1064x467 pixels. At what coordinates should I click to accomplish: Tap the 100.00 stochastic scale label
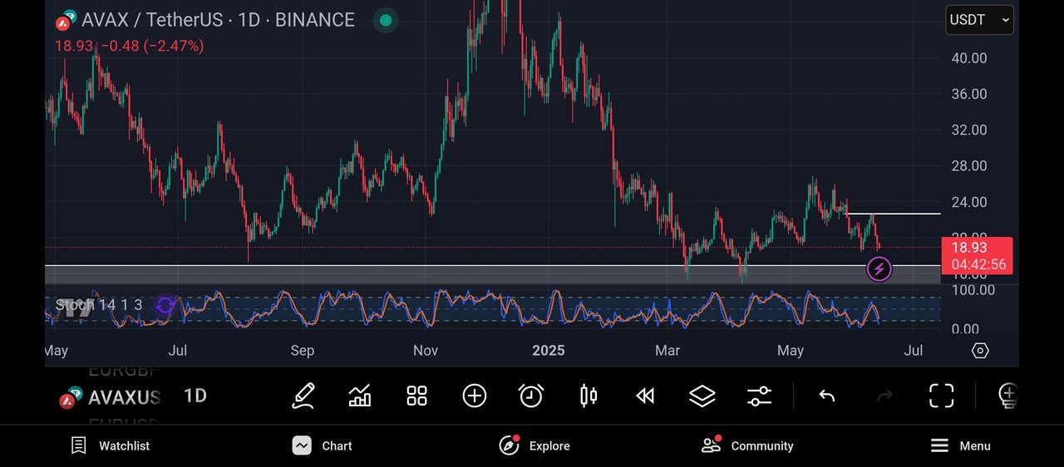(973, 290)
